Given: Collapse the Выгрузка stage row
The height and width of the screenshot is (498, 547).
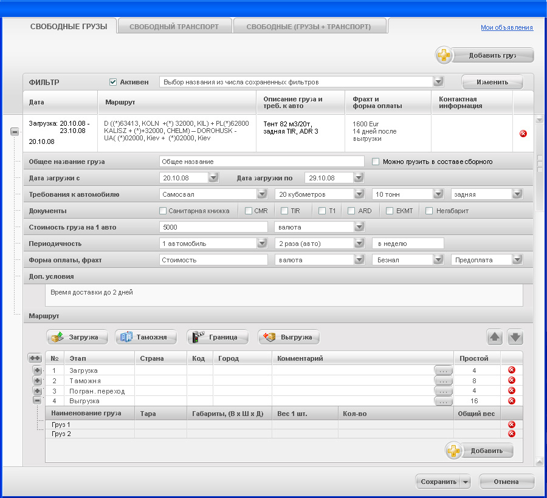Looking at the screenshot, I should pyautogui.click(x=37, y=401).
